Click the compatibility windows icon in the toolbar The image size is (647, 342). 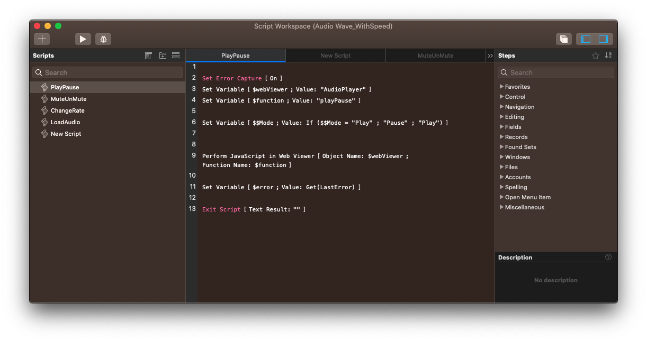(x=564, y=39)
